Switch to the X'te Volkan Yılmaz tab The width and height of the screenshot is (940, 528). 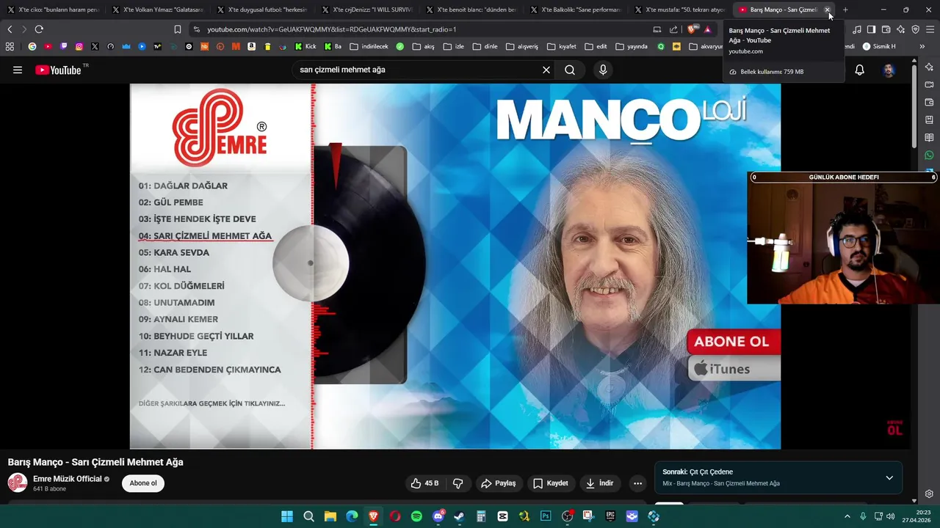[x=157, y=10]
